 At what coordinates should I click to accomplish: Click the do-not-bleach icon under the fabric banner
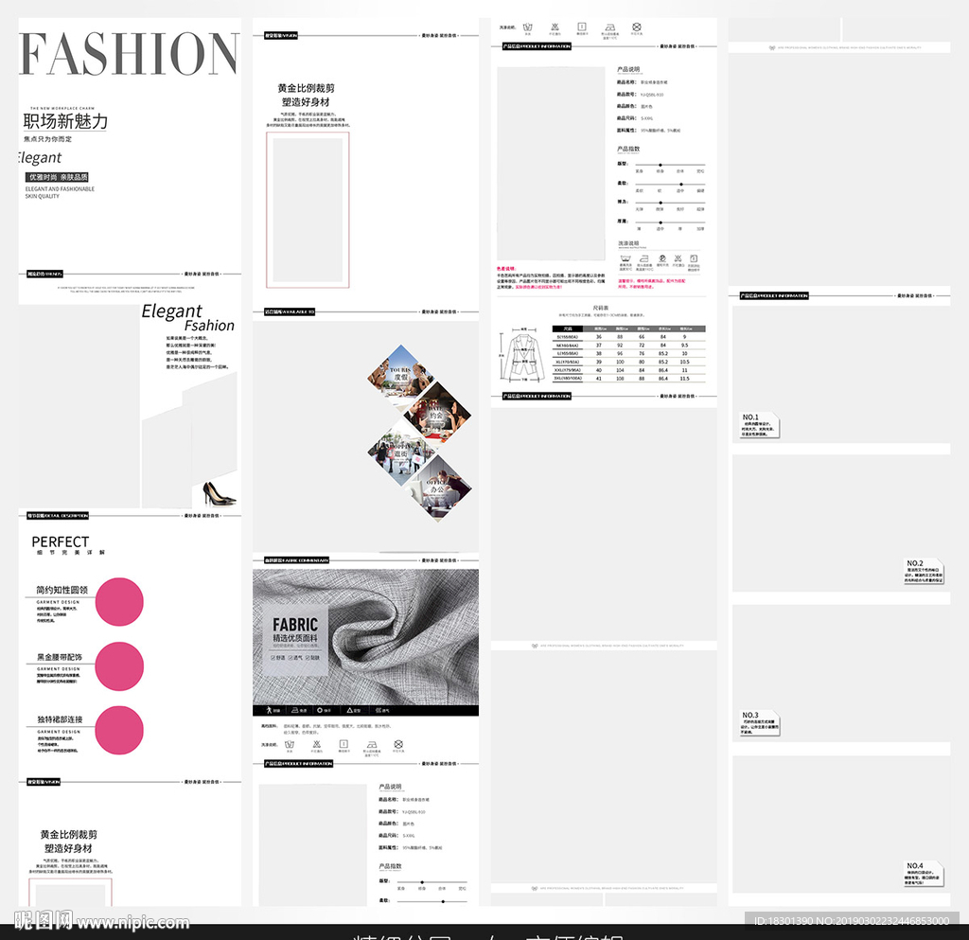[x=316, y=744]
